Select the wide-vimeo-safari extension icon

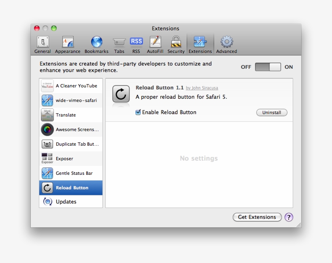pyautogui.click(x=47, y=100)
